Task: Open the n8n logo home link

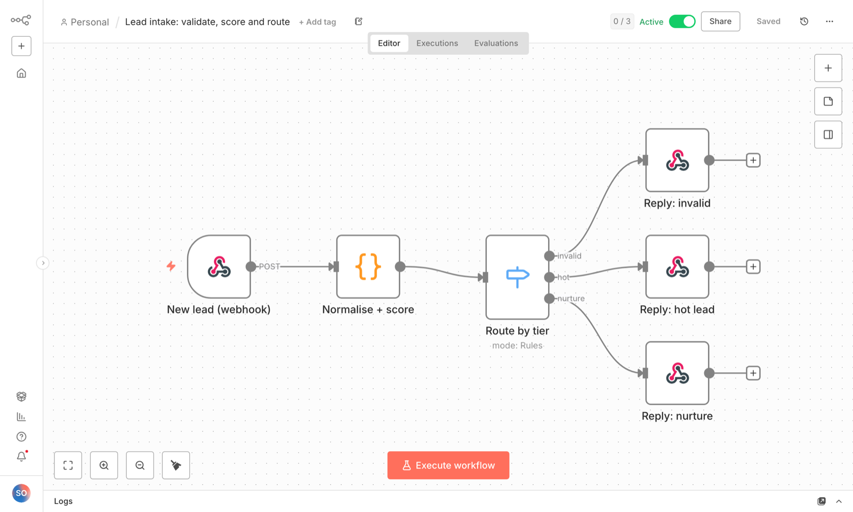Action: coord(21,20)
